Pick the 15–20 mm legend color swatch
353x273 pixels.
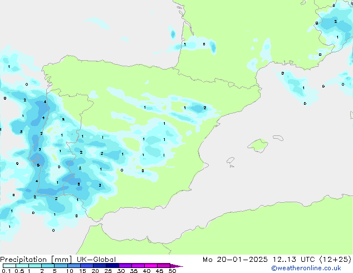coord(86,266)
